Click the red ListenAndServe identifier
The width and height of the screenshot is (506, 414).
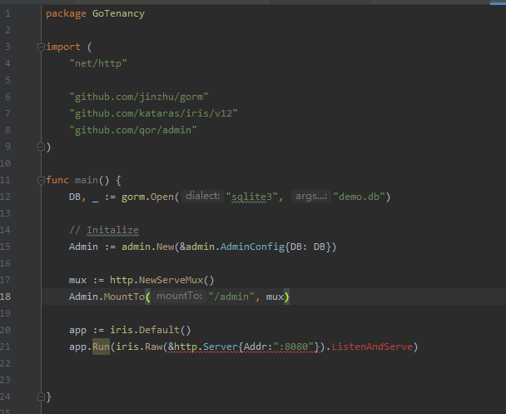tap(372, 347)
